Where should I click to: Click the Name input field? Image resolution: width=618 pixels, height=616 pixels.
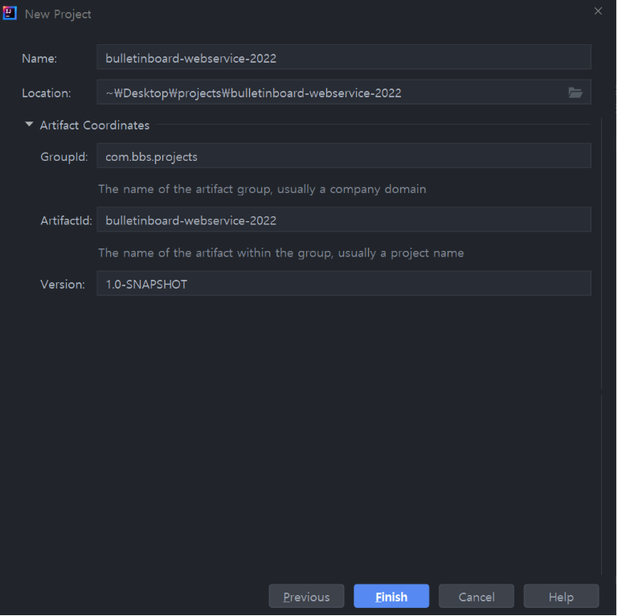coord(344,58)
